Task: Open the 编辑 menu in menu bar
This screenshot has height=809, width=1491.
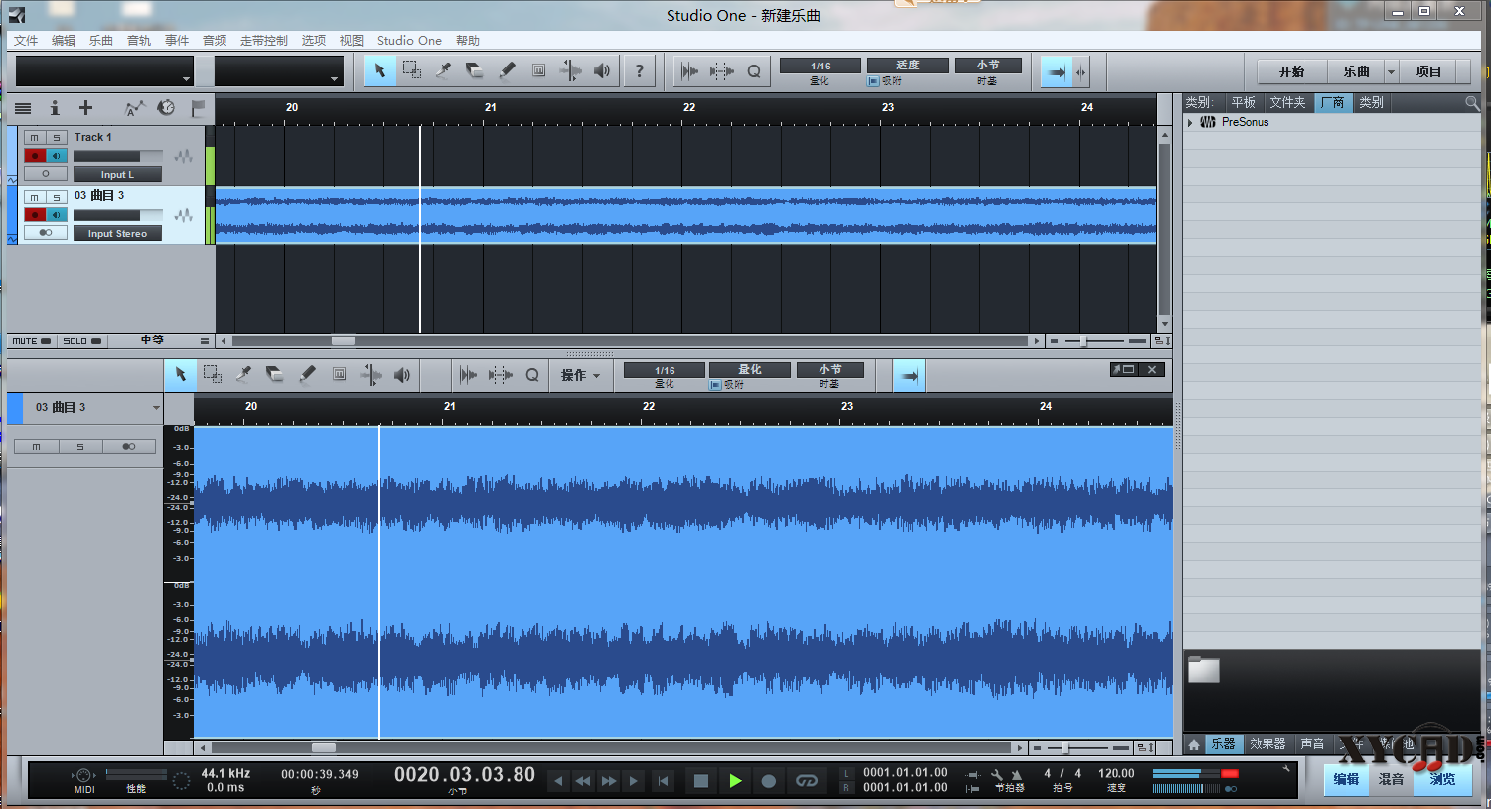Action: click(x=64, y=41)
